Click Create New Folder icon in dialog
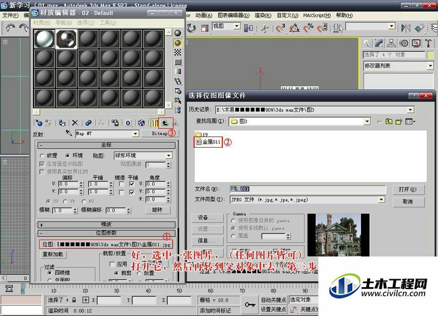The image size is (438, 316). tap(399, 122)
